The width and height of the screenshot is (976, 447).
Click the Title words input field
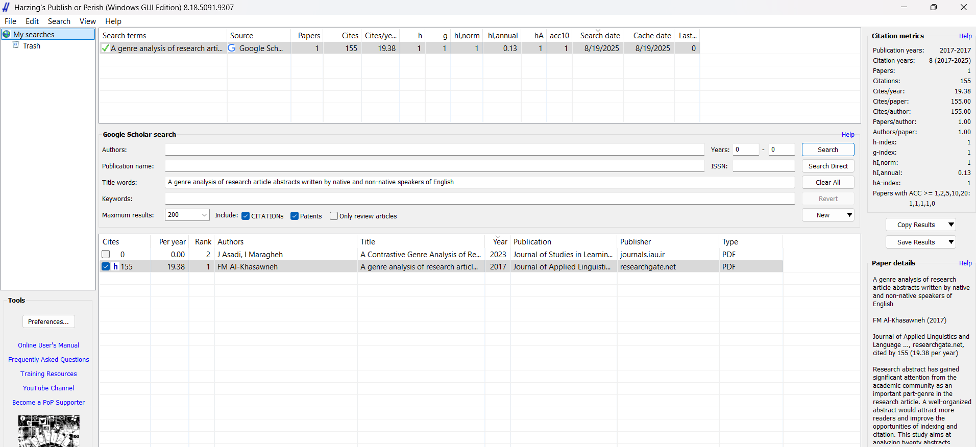480,182
